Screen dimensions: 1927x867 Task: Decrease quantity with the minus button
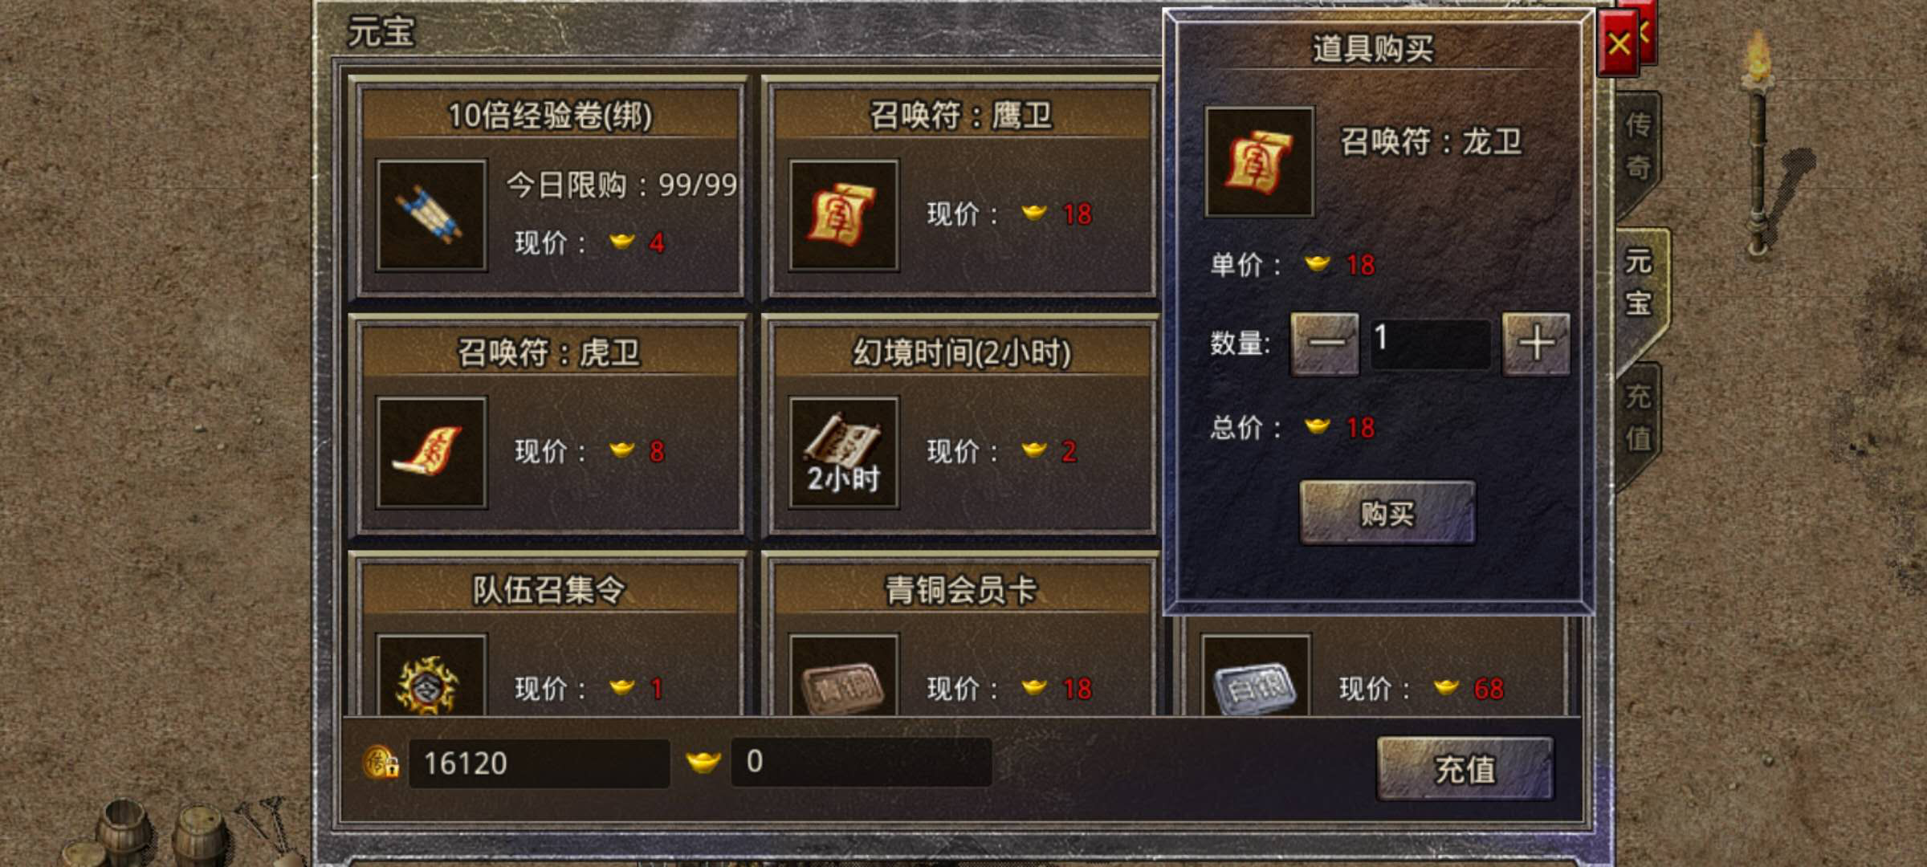[1325, 344]
